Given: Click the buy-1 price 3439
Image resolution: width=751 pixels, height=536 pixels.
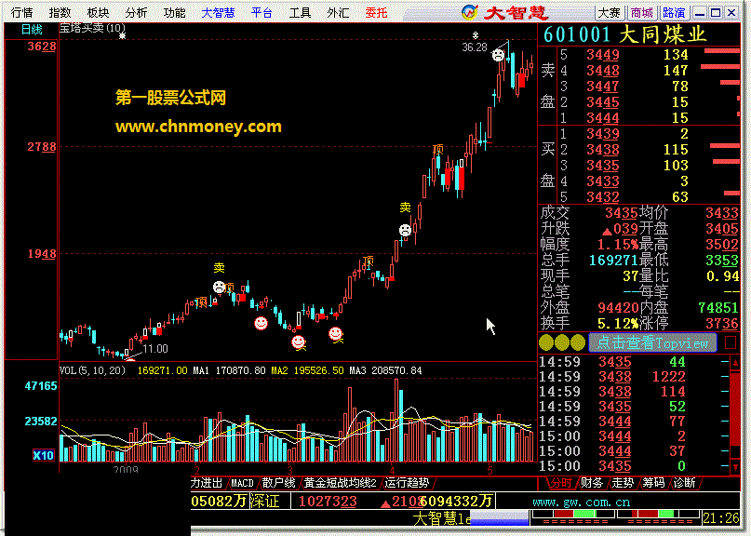Looking at the screenshot, I should [602, 134].
